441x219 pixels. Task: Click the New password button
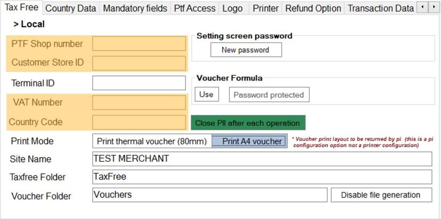245,50
